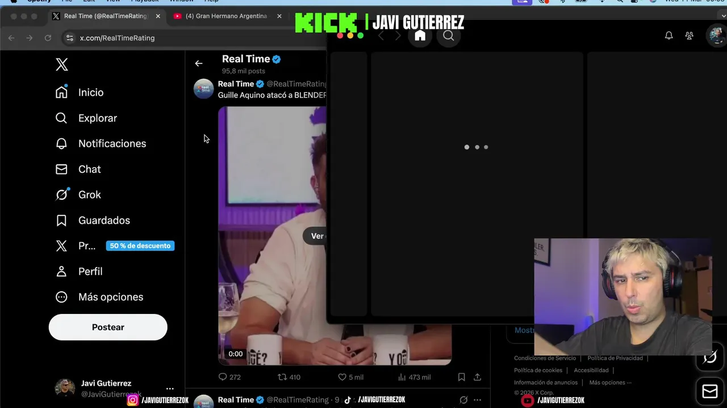Switch to Real Time browser tab
This screenshot has width=727, height=408.
pos(105,16)
